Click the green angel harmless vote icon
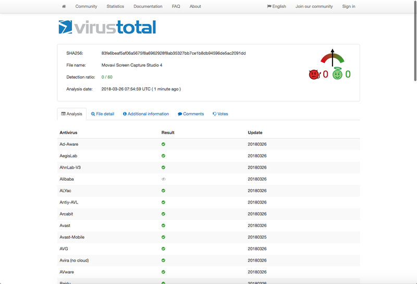 point(337,74)
